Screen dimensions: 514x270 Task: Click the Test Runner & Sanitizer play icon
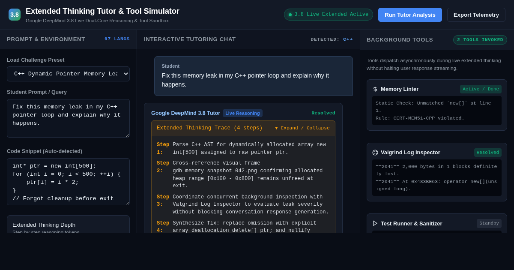pos(375,223)
